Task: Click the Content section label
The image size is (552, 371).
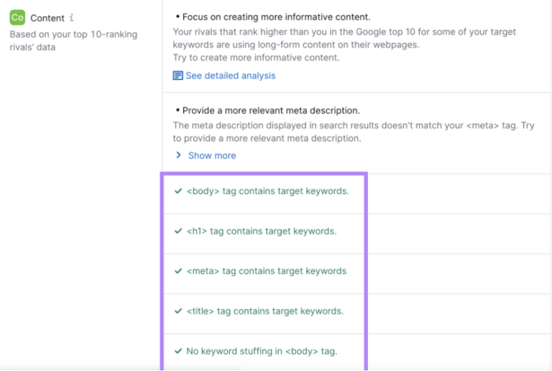Action: (47, 18)
